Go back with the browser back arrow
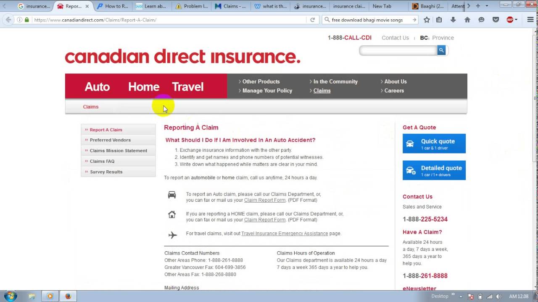Image resolution: width=538 pixels, height=302 pixels. coord(8,20)
